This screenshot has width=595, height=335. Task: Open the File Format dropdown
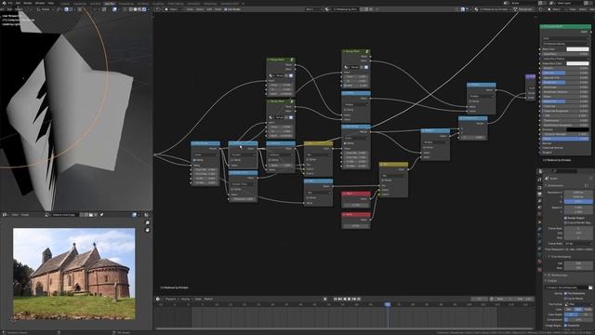click(x=578, y=304)
